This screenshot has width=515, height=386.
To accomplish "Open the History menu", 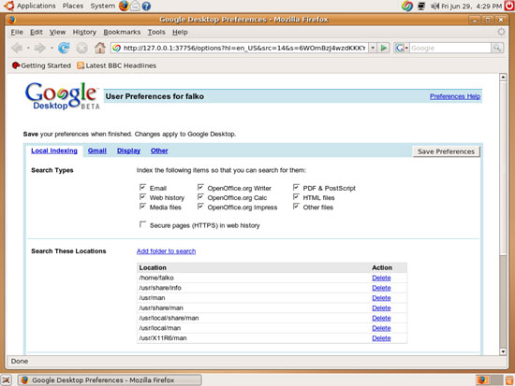I will pyautogui.click(x=84, y=32).
